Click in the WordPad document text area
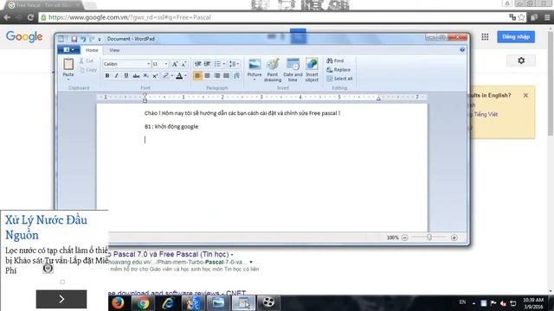This screenshot has width=554, height=311. tap(261, 168)
